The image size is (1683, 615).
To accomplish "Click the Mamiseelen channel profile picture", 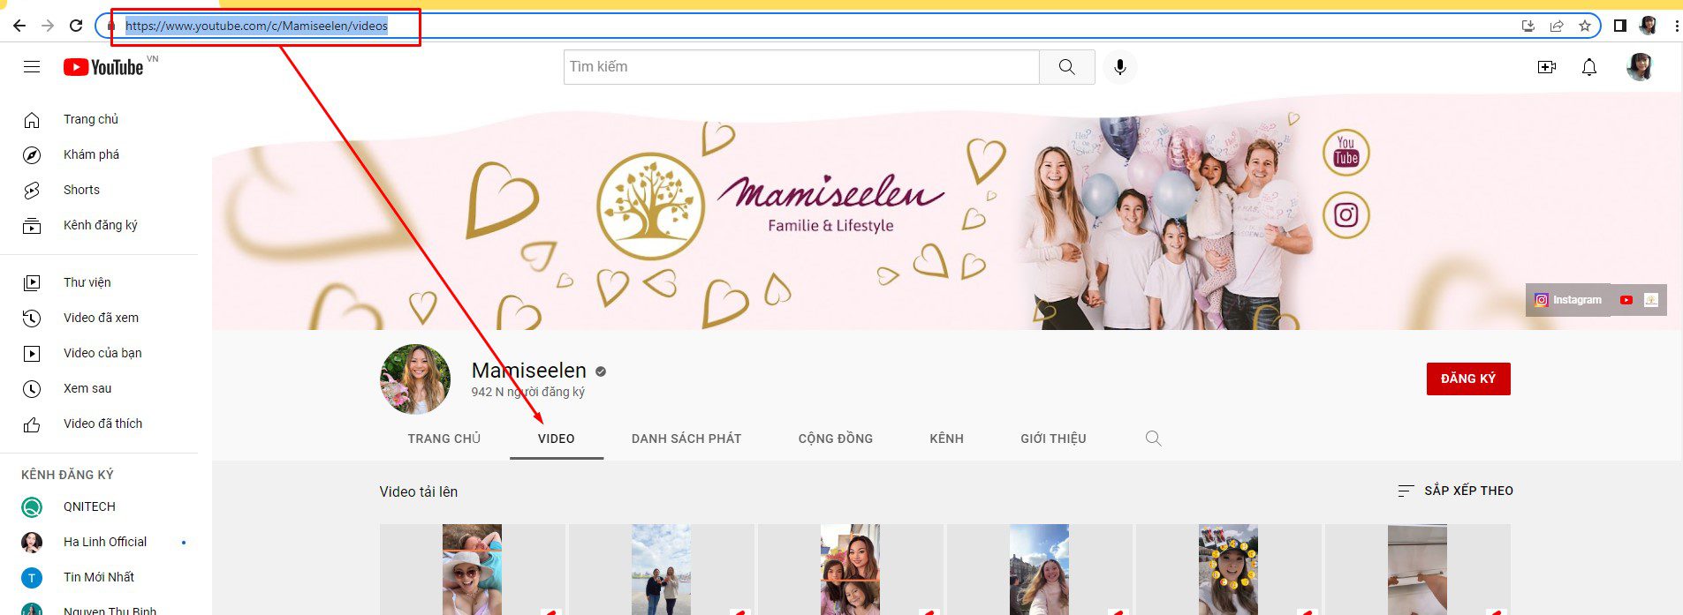I will click(x=415, y=379).
